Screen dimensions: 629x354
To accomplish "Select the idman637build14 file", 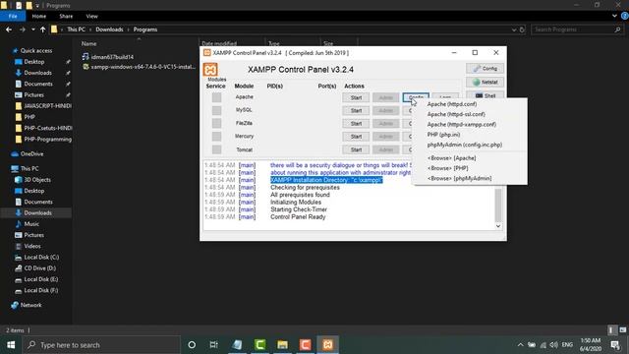I will click(x=108, y=57).
